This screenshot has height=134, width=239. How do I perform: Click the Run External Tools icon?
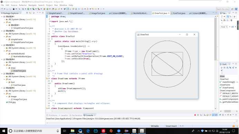coord(39,9)
